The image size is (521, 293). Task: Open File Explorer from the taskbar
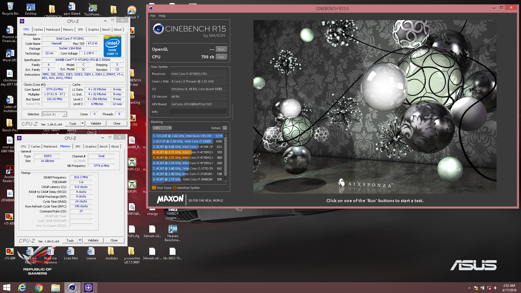click(56, 288)
